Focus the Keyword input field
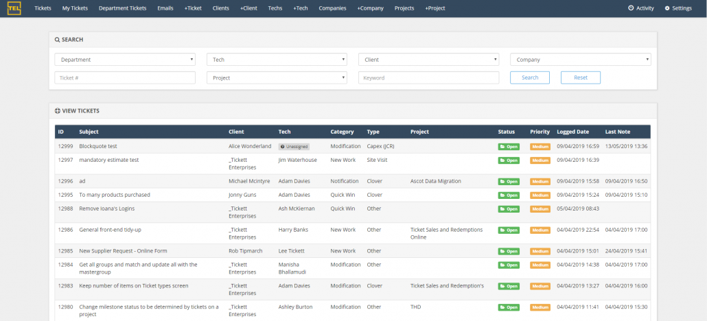 [x=429, y=78]
